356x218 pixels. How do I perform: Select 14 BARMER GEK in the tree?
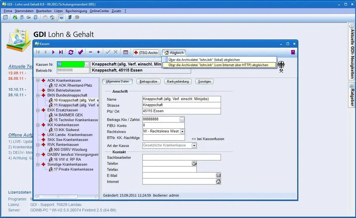pyautogui.click(x=68, y=115)
